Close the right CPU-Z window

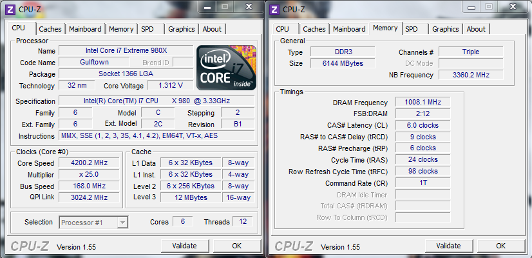(x=513, y=7)
